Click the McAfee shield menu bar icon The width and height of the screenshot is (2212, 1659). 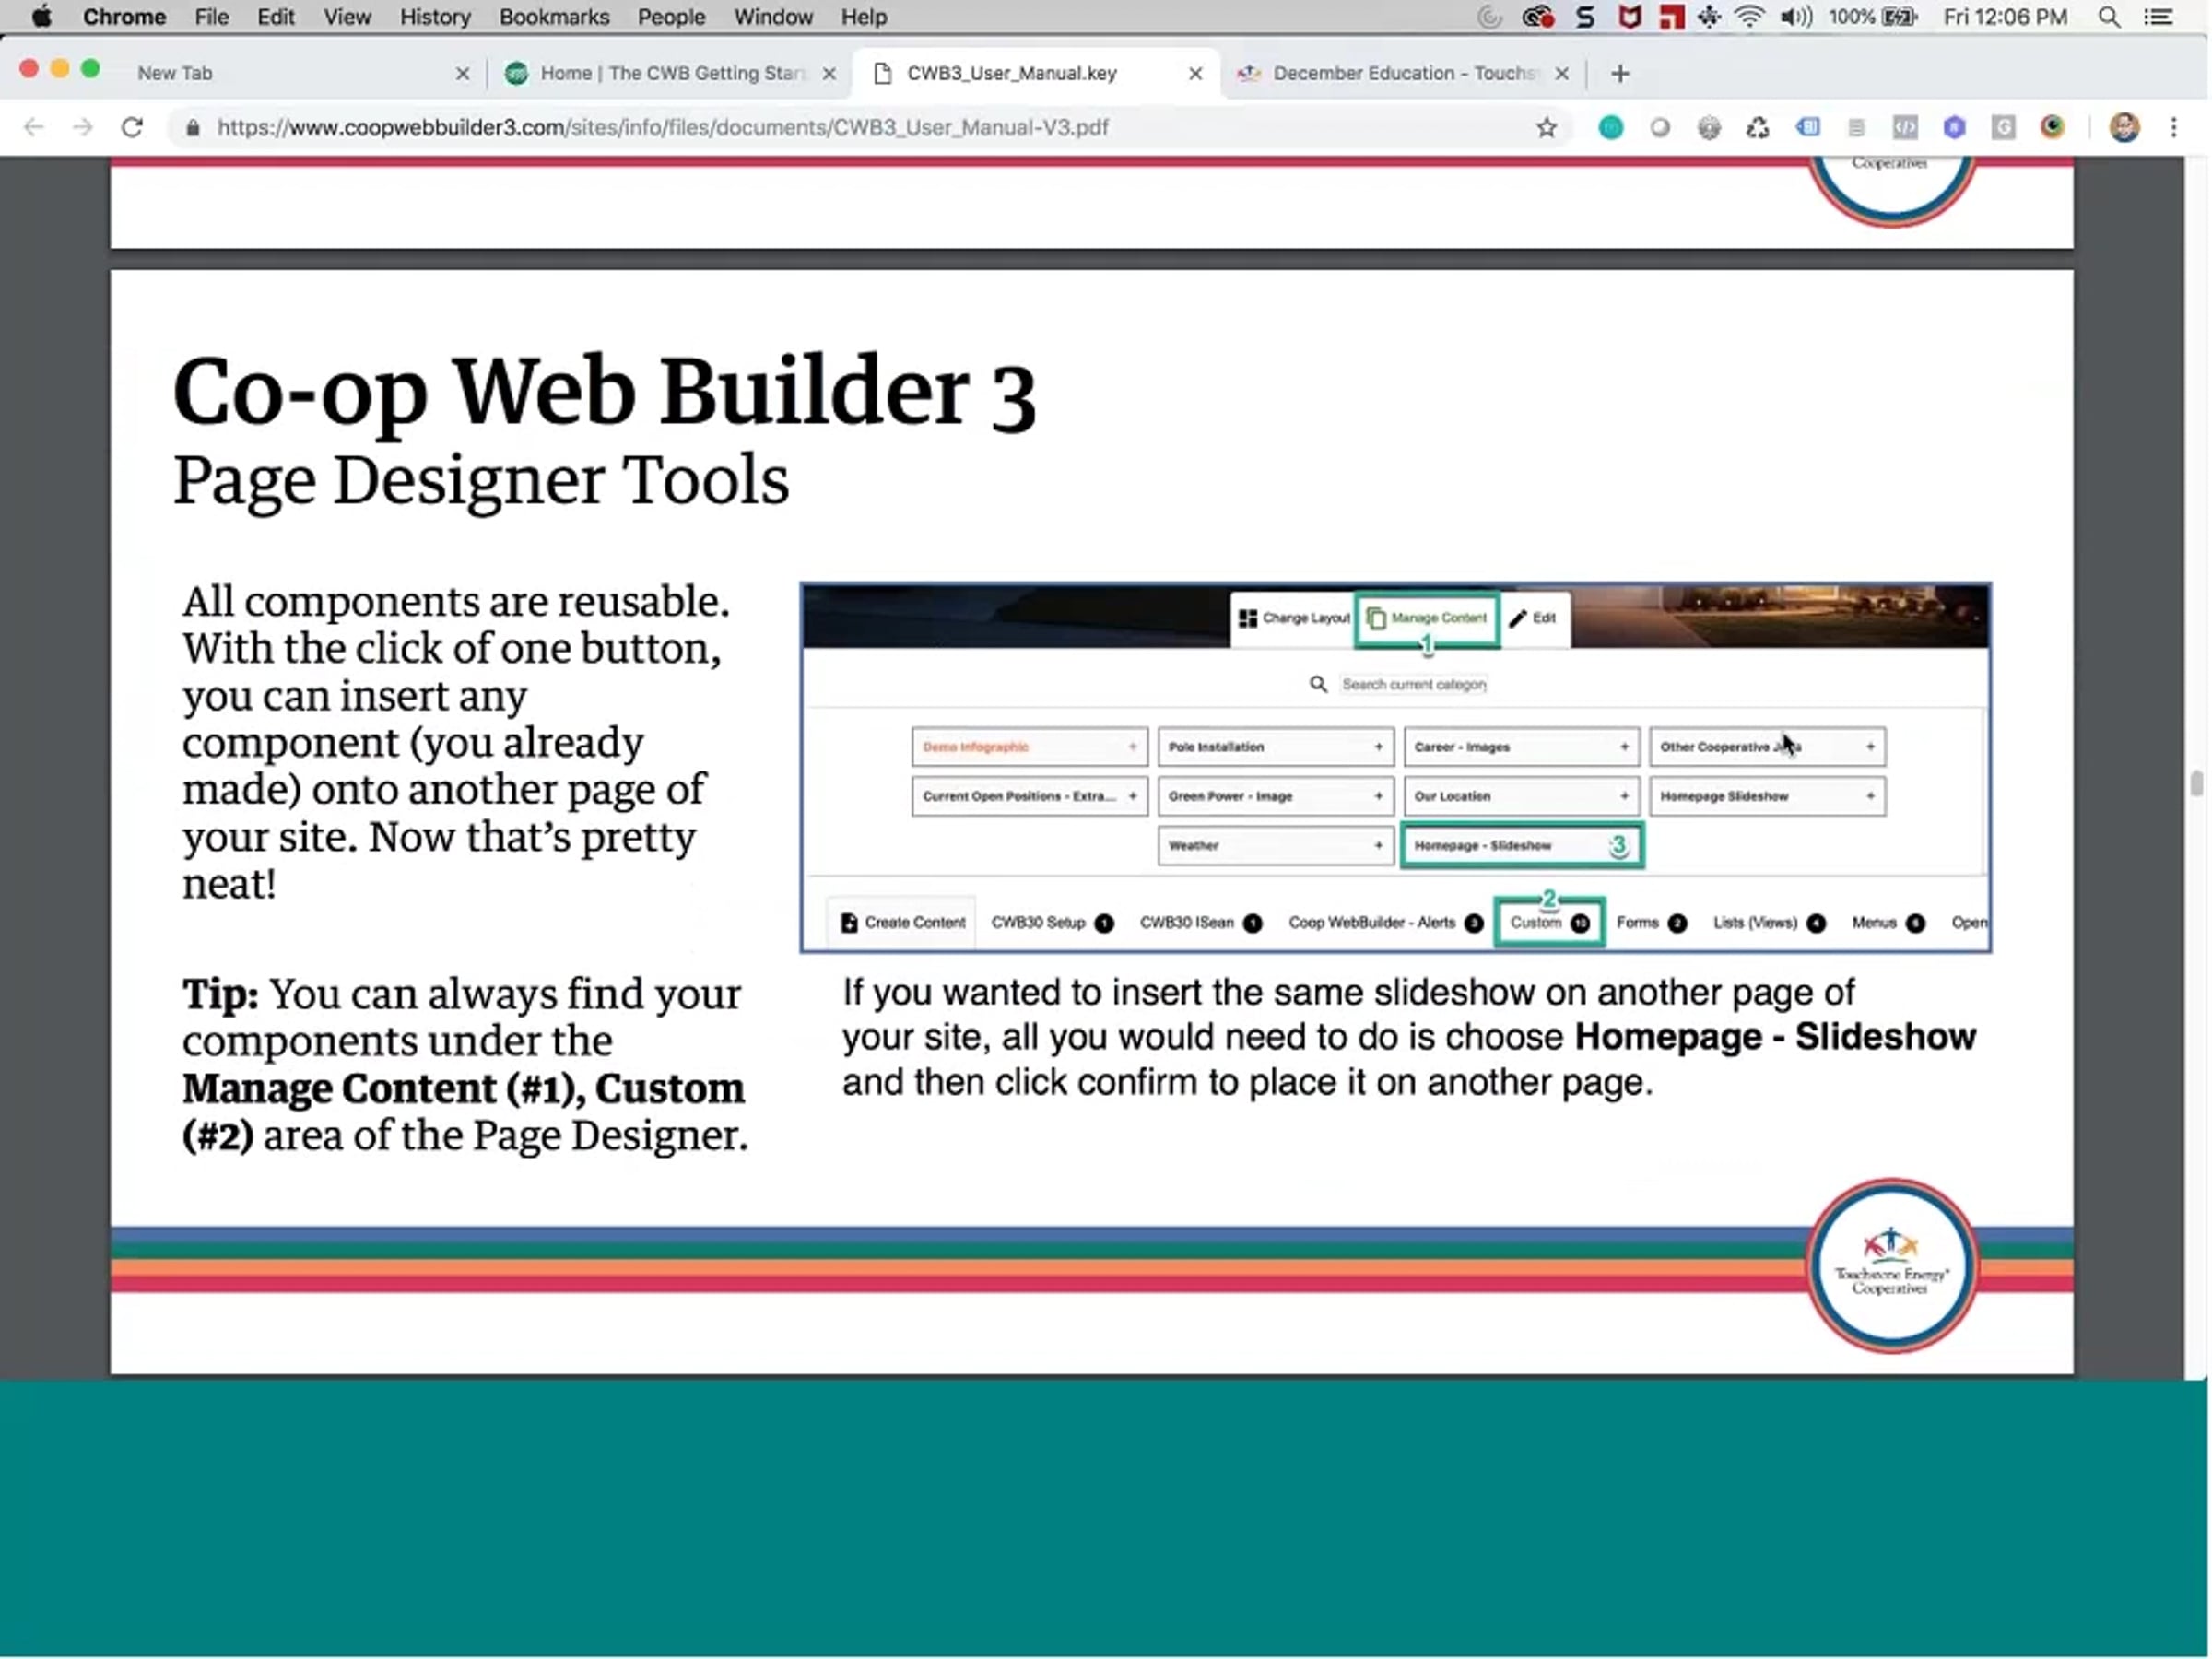coord(1629,17)
